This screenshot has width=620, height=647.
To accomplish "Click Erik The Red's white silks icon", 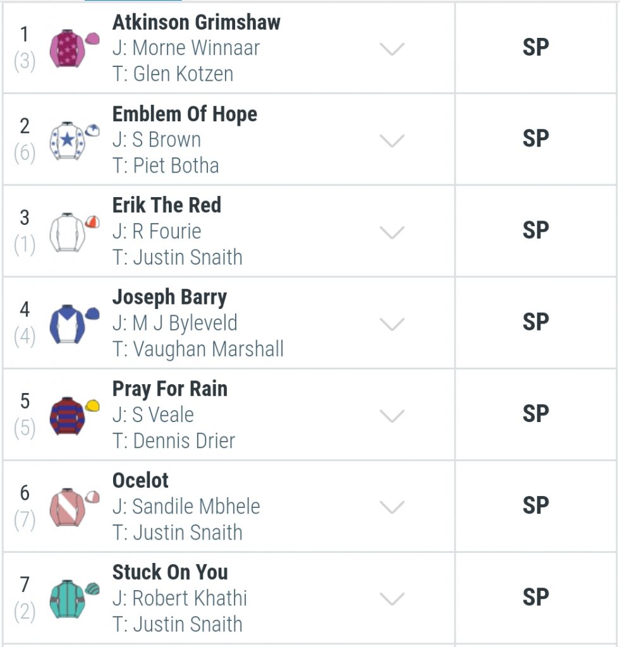I will pos(75,233).
